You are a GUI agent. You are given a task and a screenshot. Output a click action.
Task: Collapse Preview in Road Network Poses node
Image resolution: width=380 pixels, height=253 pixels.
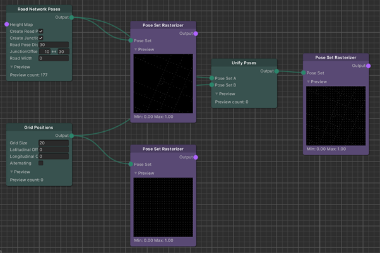pos(12,67)
